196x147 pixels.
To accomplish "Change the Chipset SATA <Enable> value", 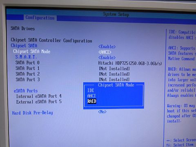I will pyautogui.click(x=107, y=47).
